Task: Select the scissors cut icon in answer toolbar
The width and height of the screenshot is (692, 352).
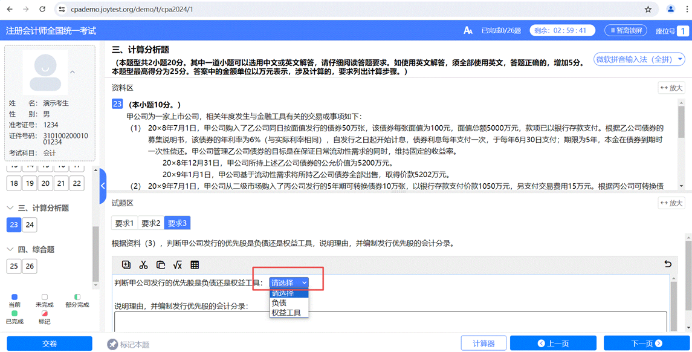Action: coord(143,265)
